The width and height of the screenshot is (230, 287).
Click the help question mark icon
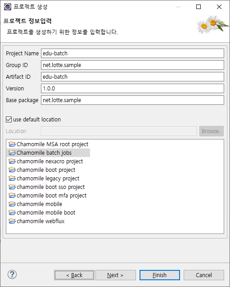click(12, 274)
